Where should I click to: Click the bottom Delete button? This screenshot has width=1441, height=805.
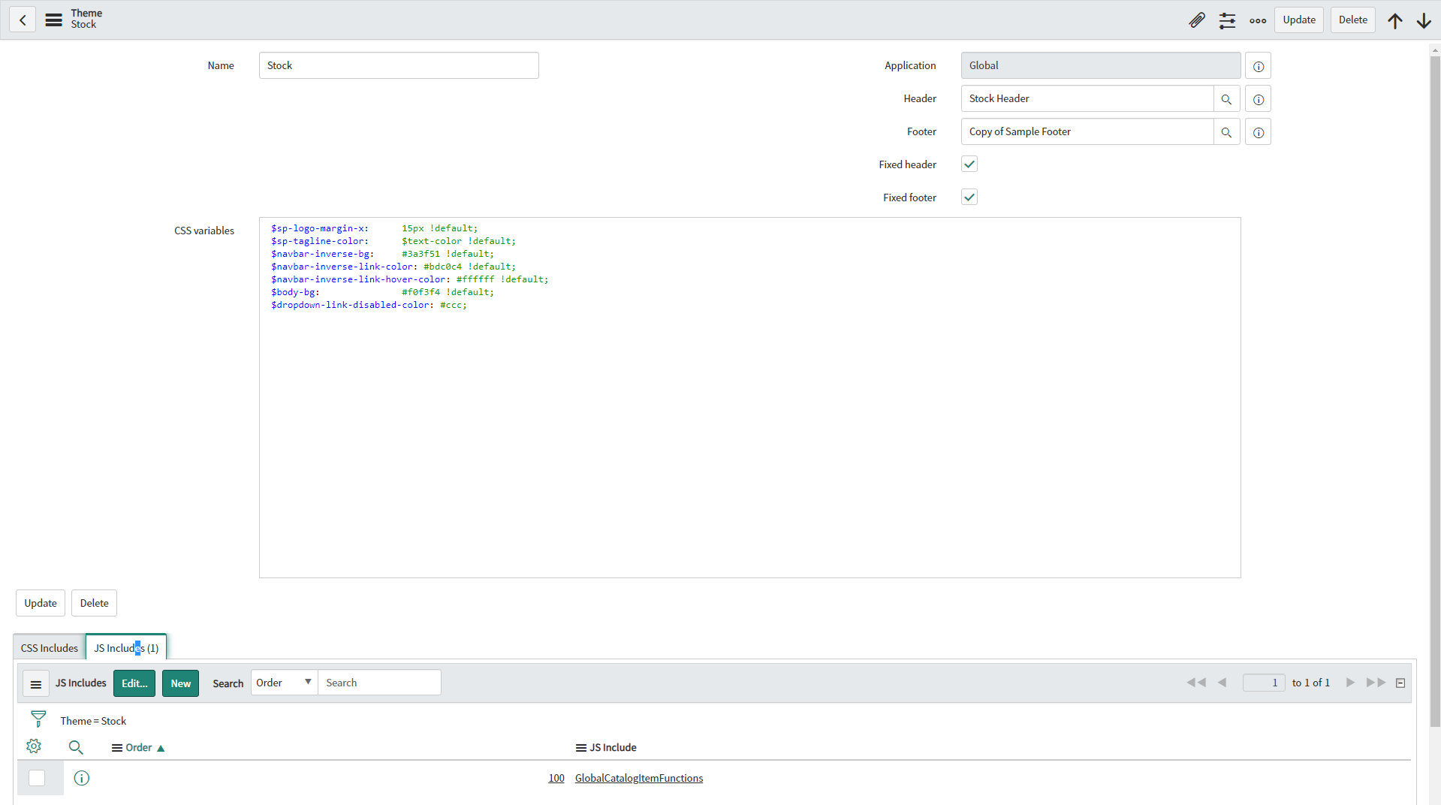click(x=95, y=603)
